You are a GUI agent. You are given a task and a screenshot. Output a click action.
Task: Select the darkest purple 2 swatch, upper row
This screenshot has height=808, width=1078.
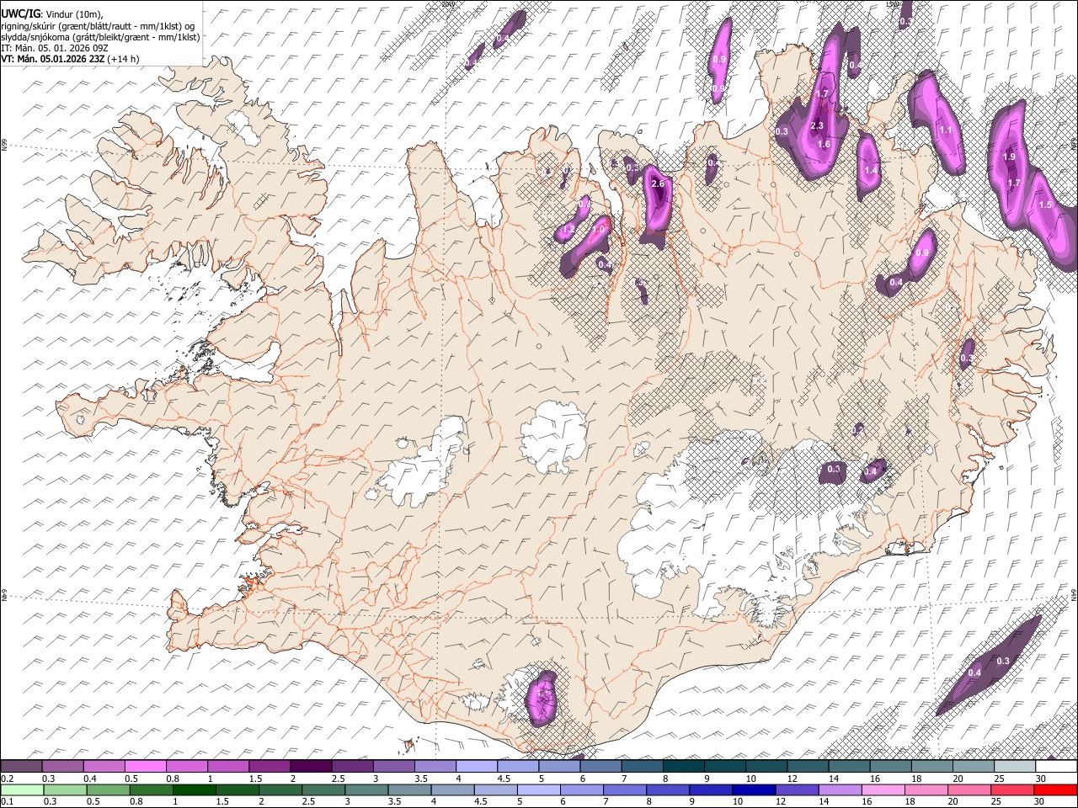(x=311, y=767)
